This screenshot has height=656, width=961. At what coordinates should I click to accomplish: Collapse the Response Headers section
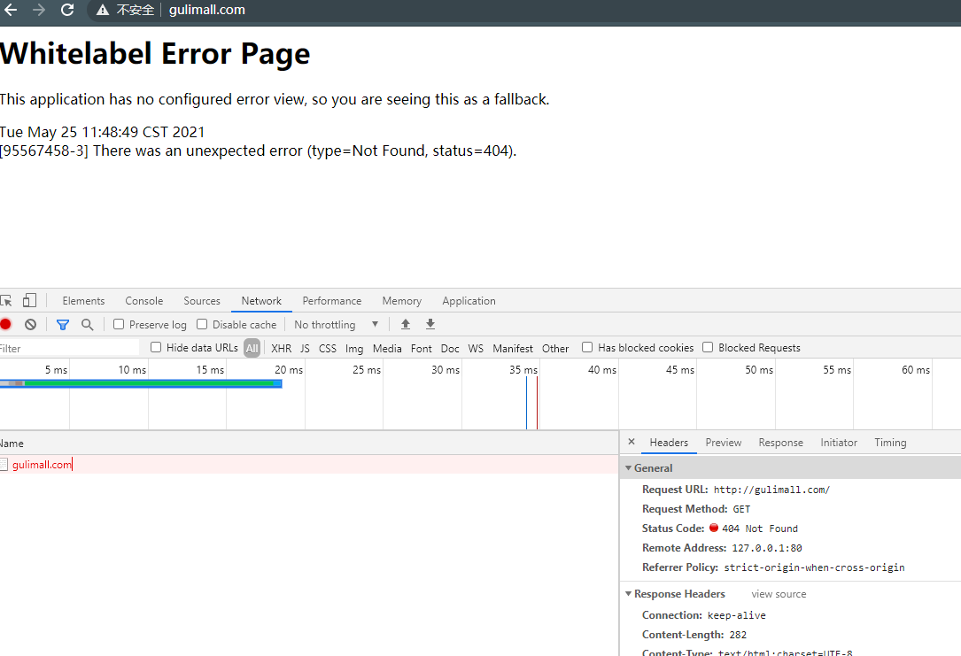(x=628, y=593)
